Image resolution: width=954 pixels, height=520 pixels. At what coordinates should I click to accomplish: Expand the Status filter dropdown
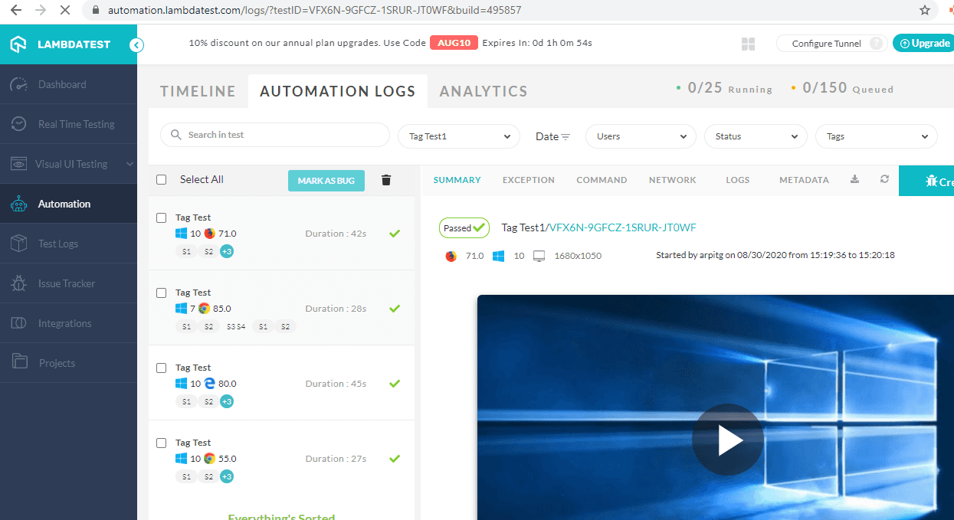[755, 136]
